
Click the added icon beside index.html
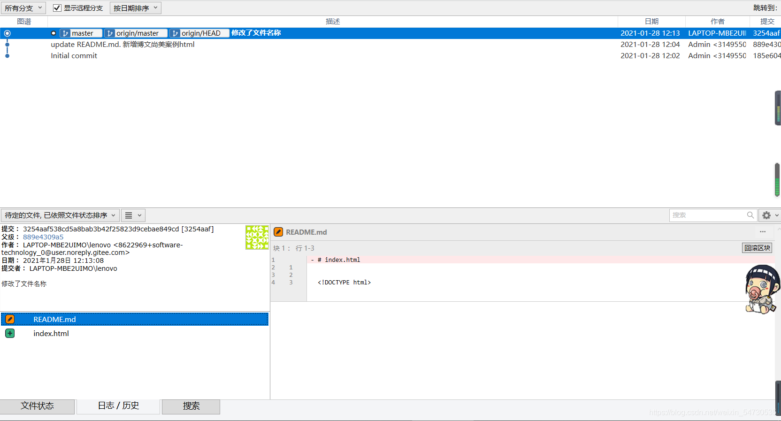[10, 333]
